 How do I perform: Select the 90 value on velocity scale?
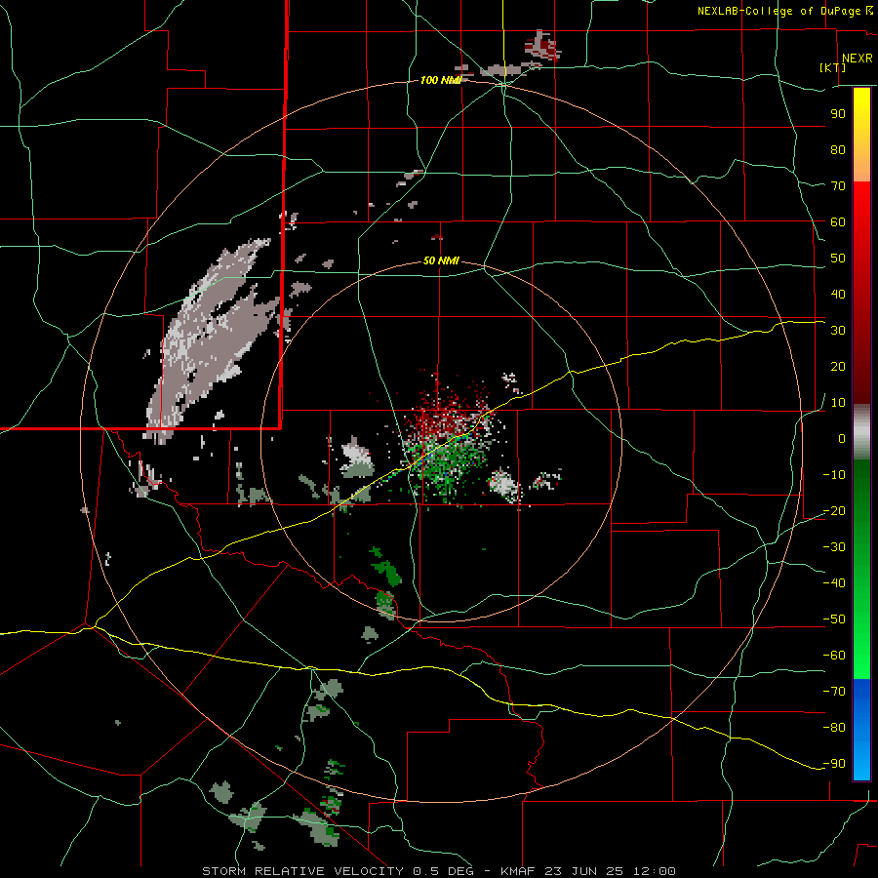(x=838, y=114)
